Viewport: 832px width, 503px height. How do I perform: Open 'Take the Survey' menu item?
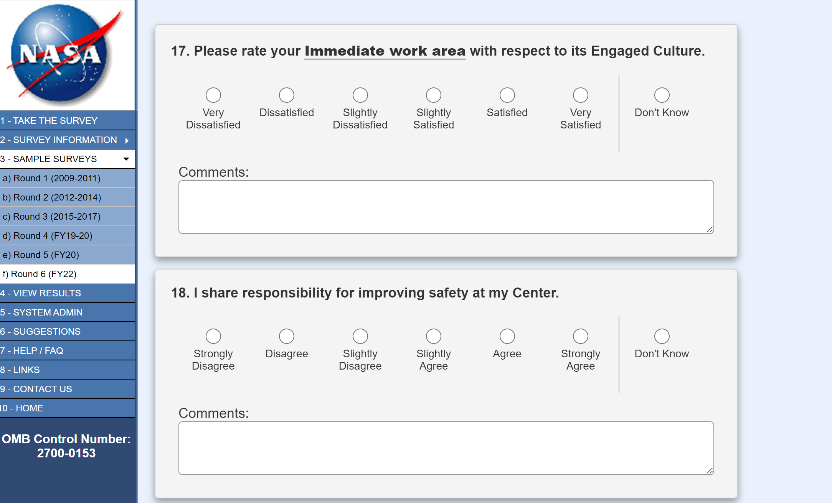[x=49, y=121]
